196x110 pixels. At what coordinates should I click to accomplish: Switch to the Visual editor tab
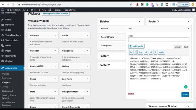point(178,47)
